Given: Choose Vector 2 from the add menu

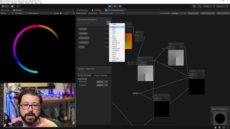Looking at the screenshot, I should point(117,29).
